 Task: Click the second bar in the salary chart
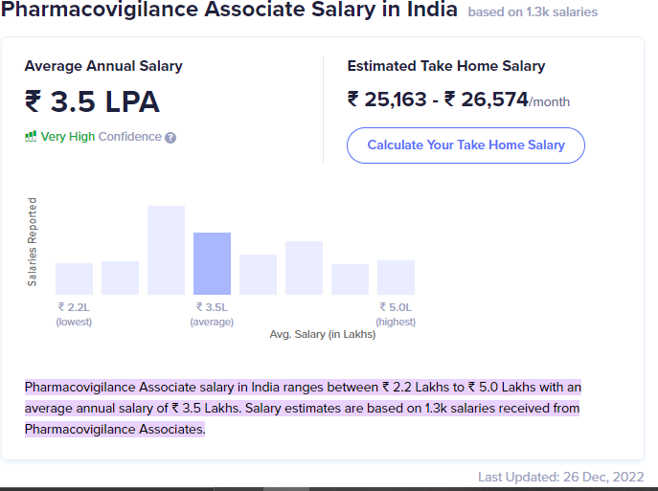click(120, 278)
